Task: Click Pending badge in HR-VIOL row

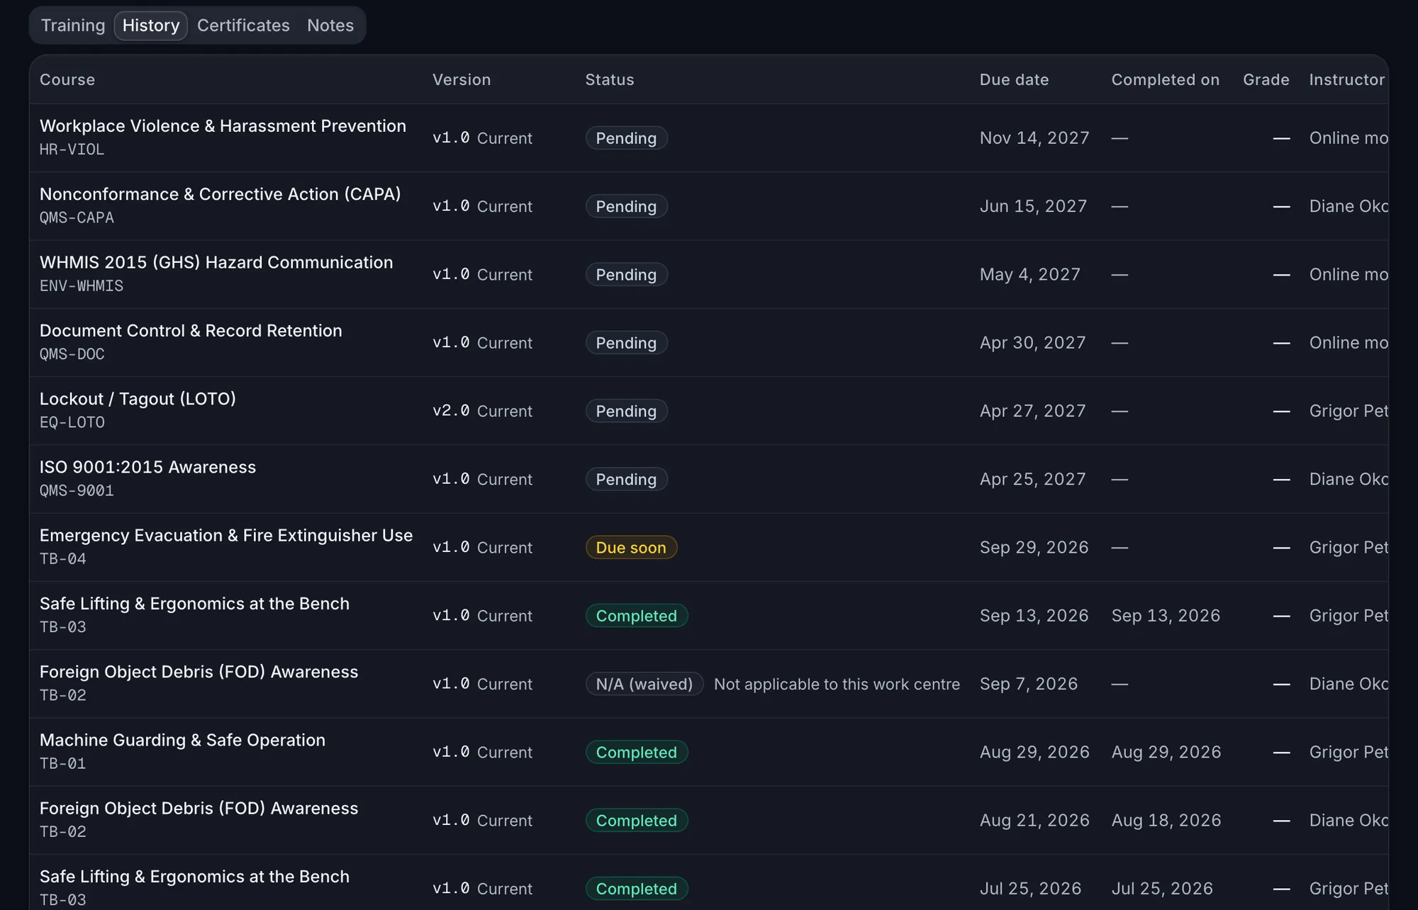Action: (x=626, y=138)
